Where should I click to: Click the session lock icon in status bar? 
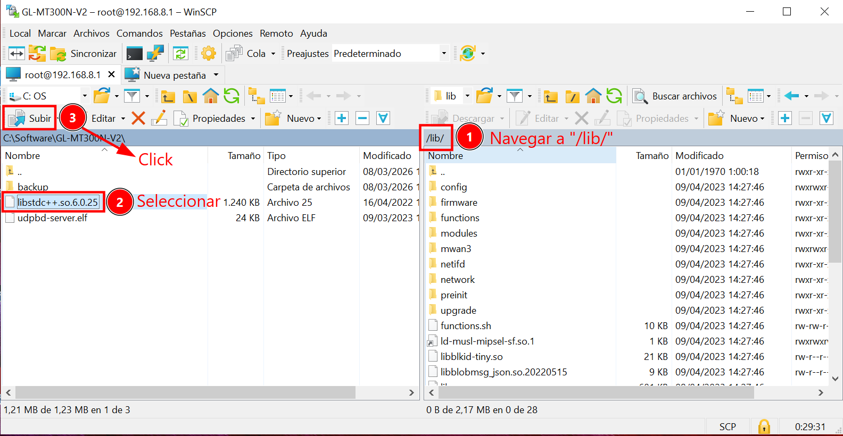tap(764, 426)
